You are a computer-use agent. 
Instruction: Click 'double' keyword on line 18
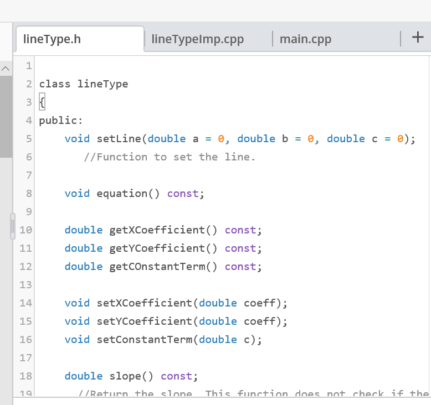coord(84,376)
